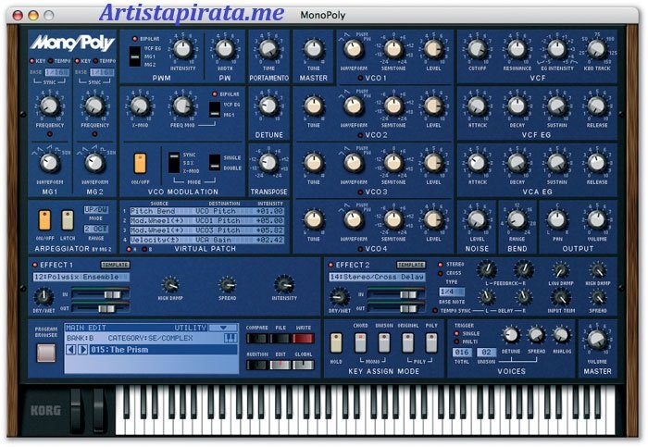Viewport: 648px width, 447px height.
Task: Toggle the Effect 2 power LED
Action: (330, 265)
